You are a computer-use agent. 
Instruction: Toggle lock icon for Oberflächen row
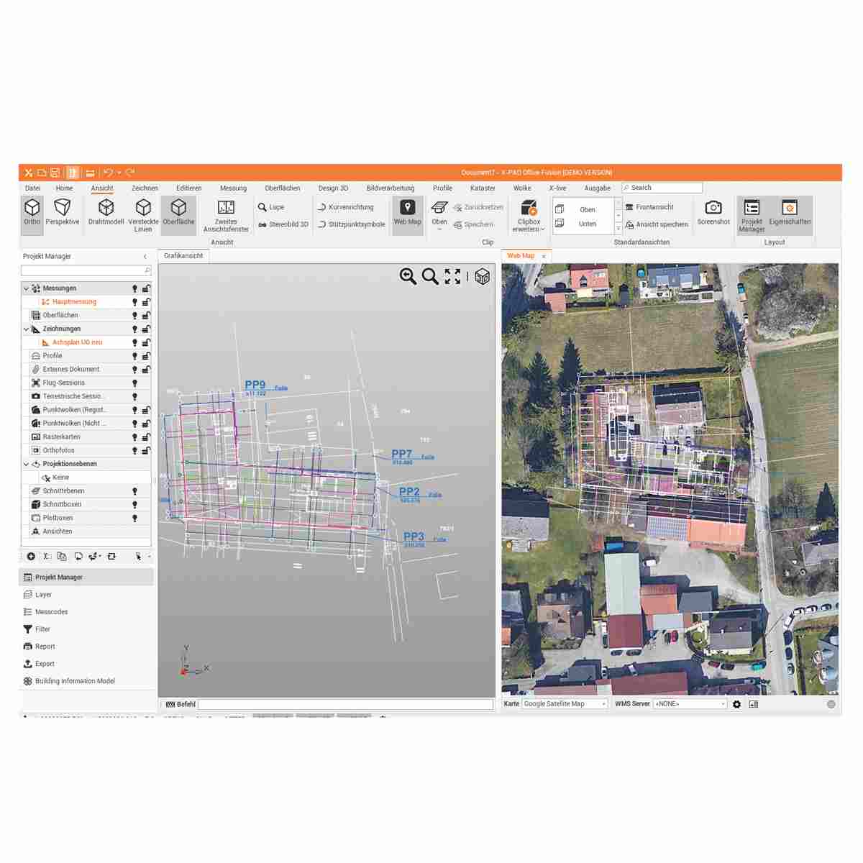click(x=146, y=316)
